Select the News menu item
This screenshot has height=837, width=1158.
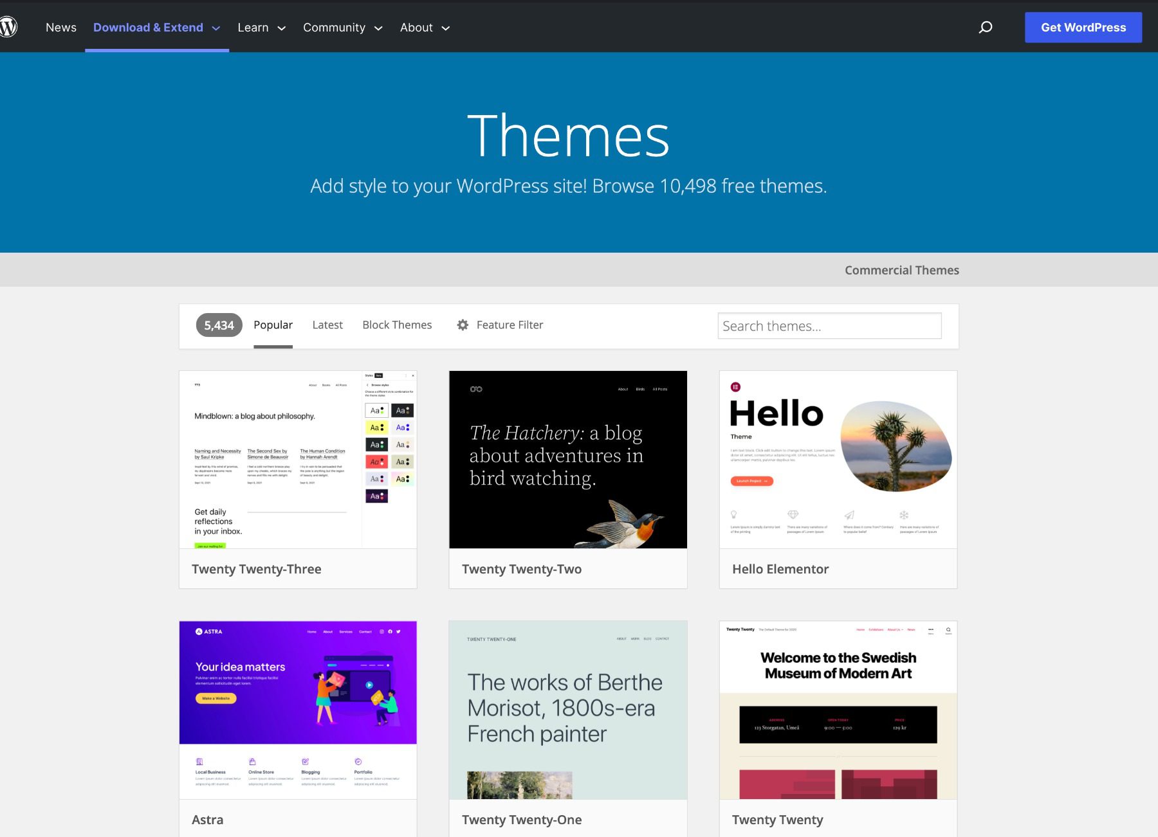60,28
